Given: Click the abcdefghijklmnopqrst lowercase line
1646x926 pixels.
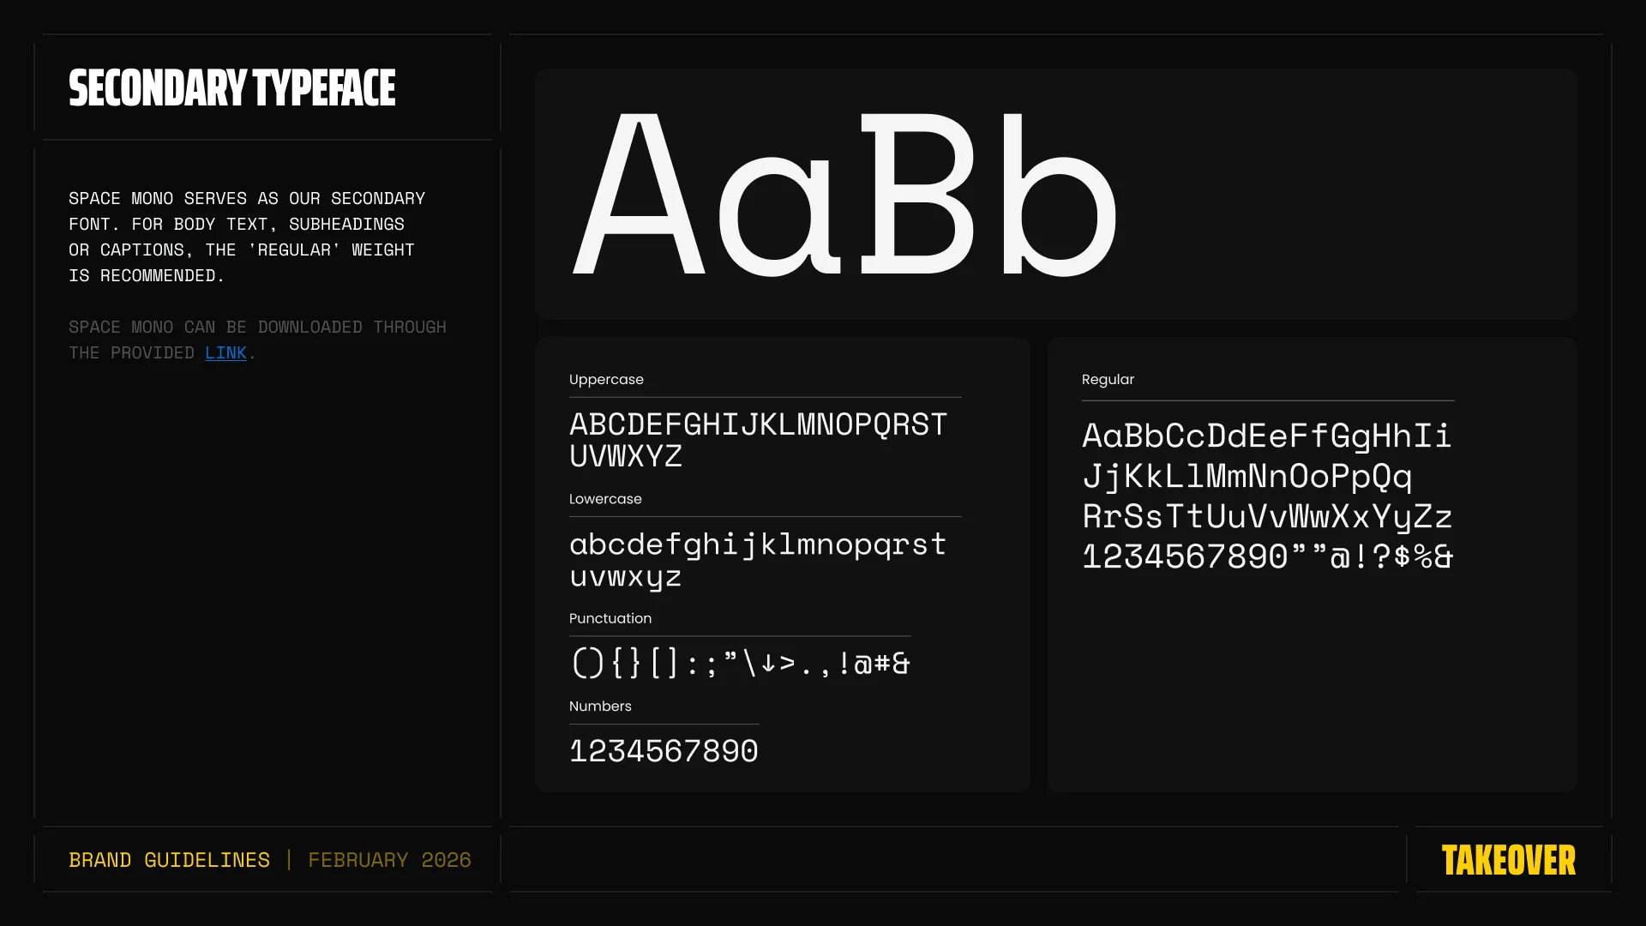Looking at the screenshot, I should coord(758,545).
